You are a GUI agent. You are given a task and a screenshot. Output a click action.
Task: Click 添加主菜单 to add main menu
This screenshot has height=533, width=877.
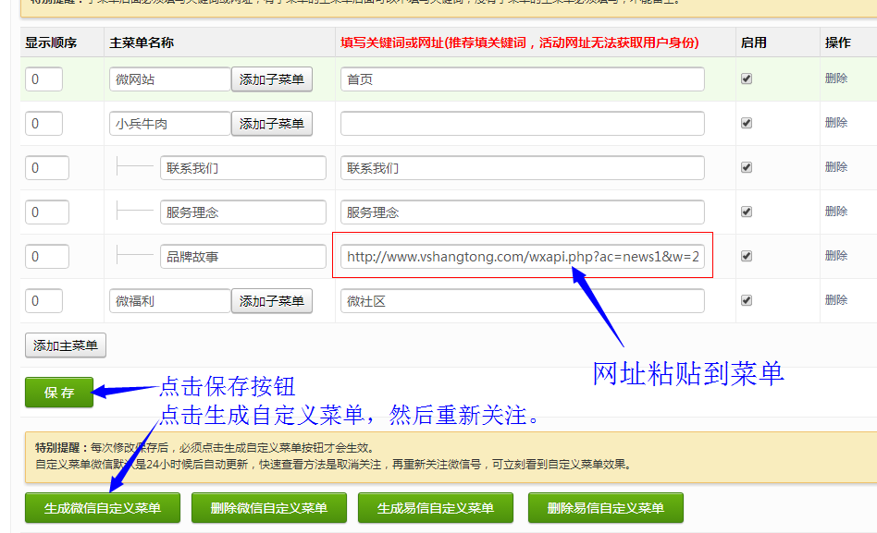tap(66, 345)
